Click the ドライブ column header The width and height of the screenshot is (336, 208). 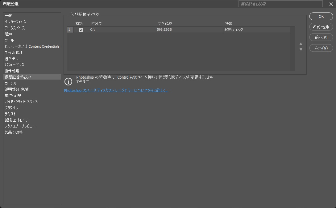click(x=96, y=23)
